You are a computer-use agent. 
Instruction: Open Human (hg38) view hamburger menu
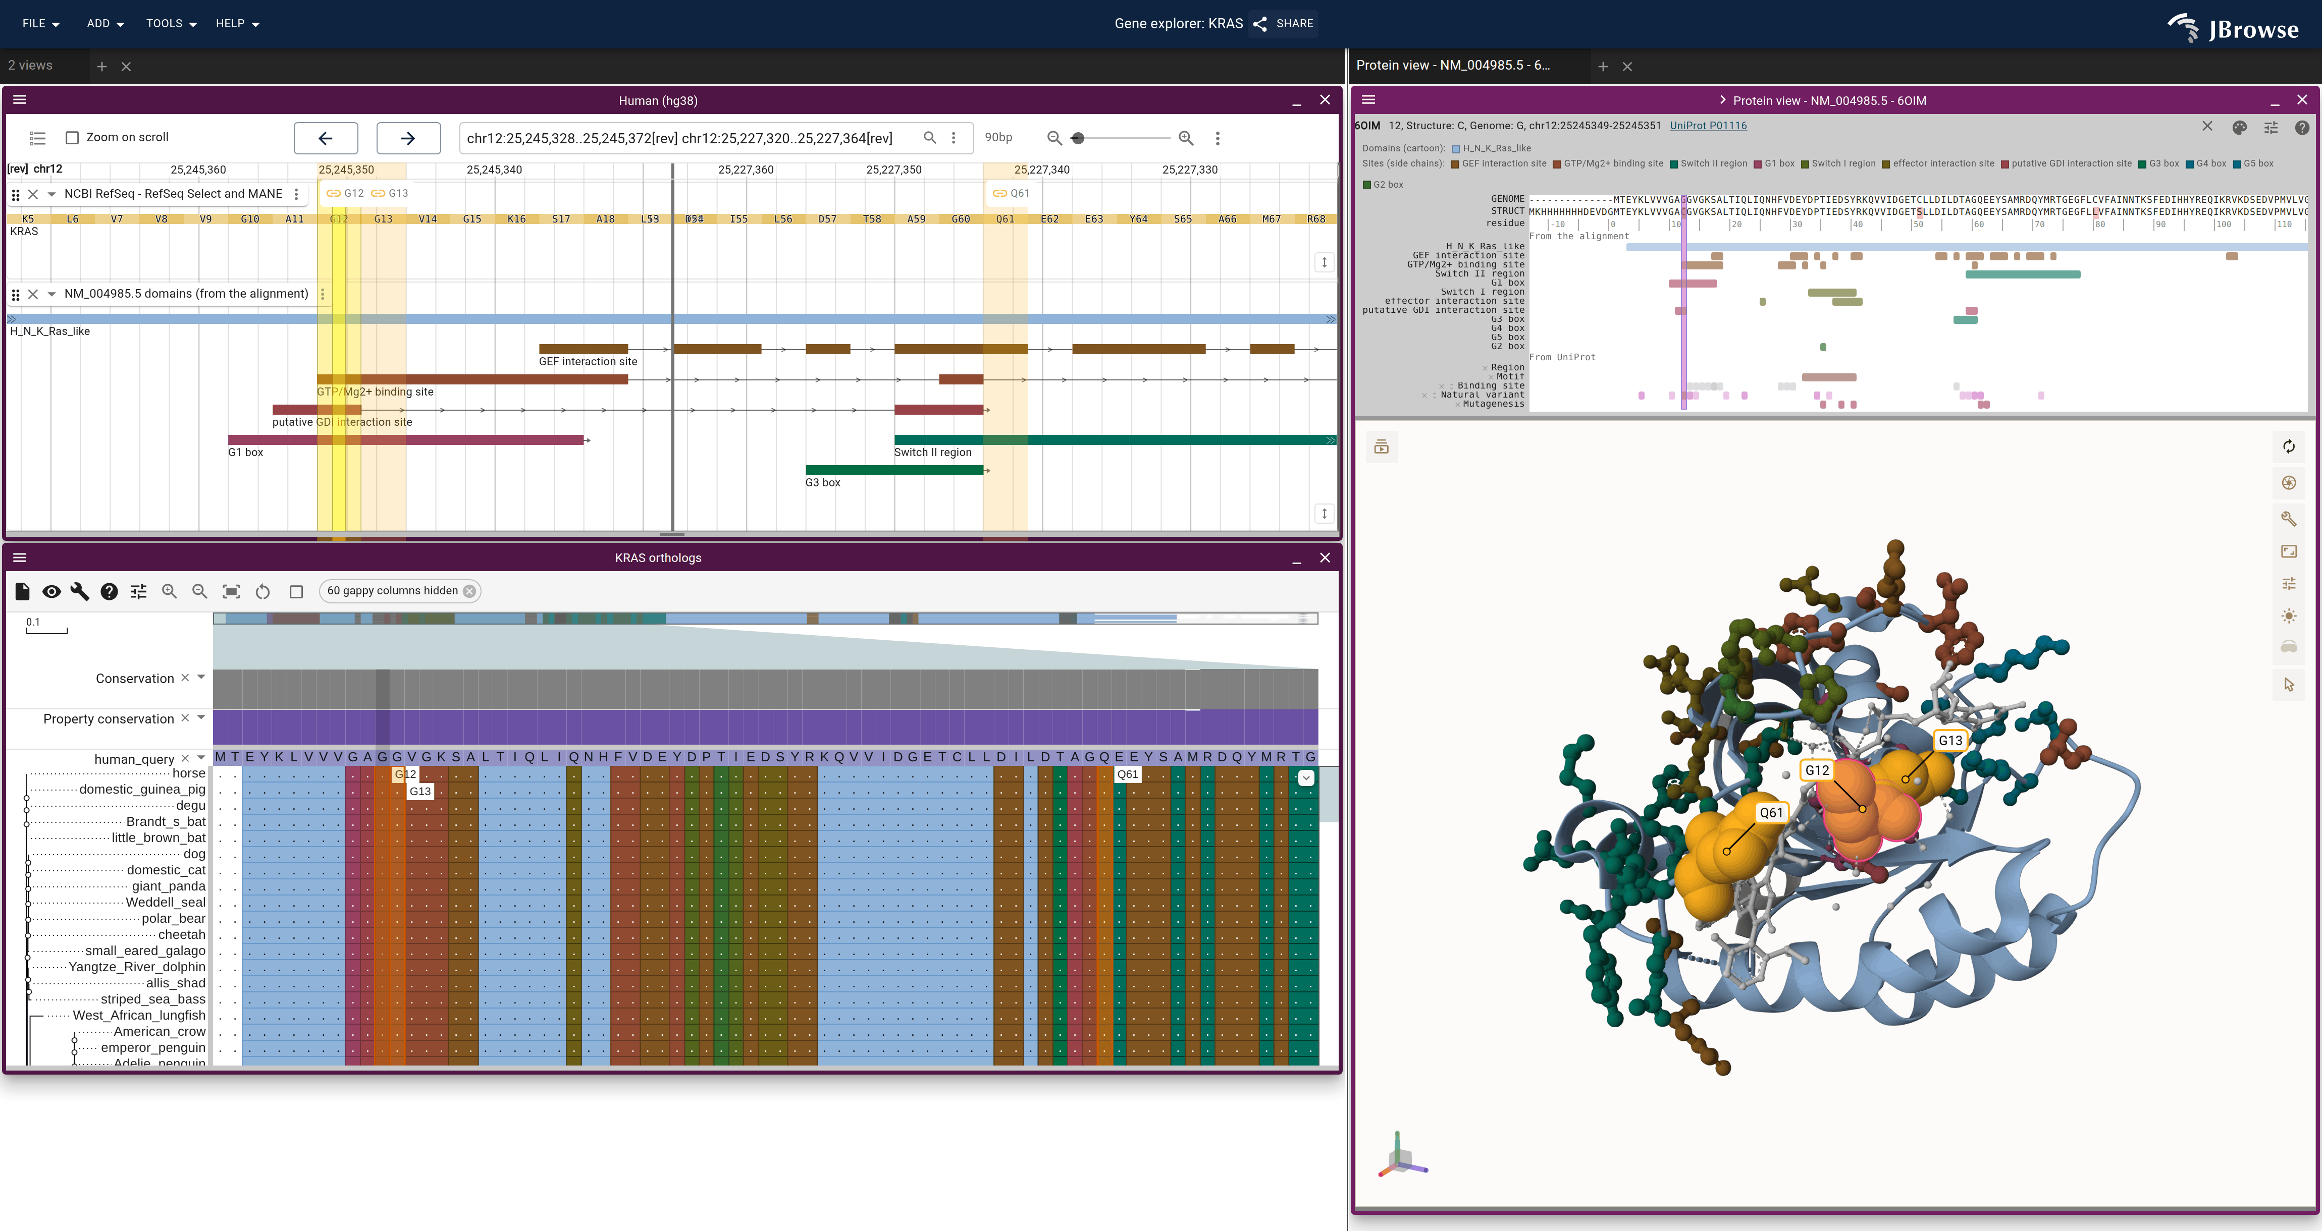pyautogui.click(x=20, y=100)
